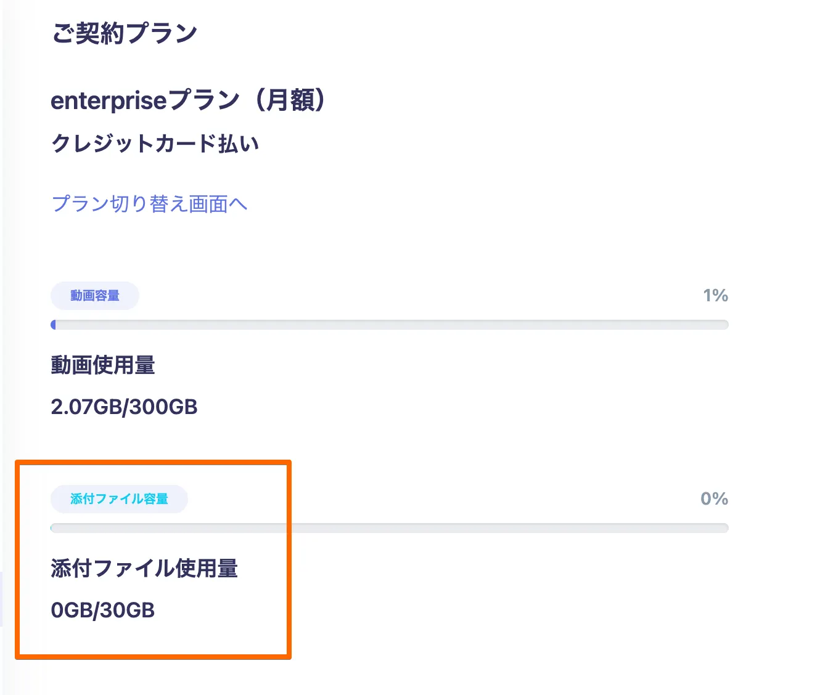Image resolution: width=820 pixels, height=695 pixels.
Task: Click the 30GB attachment storage limit
Action: point(127,611)
